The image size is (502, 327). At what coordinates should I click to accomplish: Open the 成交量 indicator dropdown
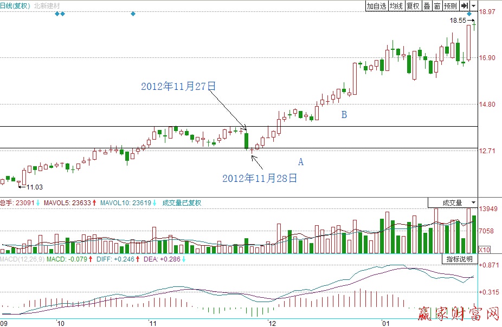453,202
